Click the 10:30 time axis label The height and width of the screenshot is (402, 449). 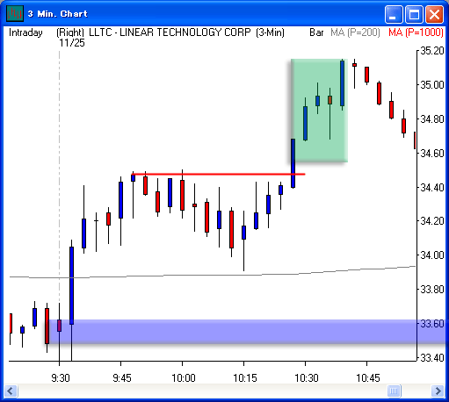307,378
